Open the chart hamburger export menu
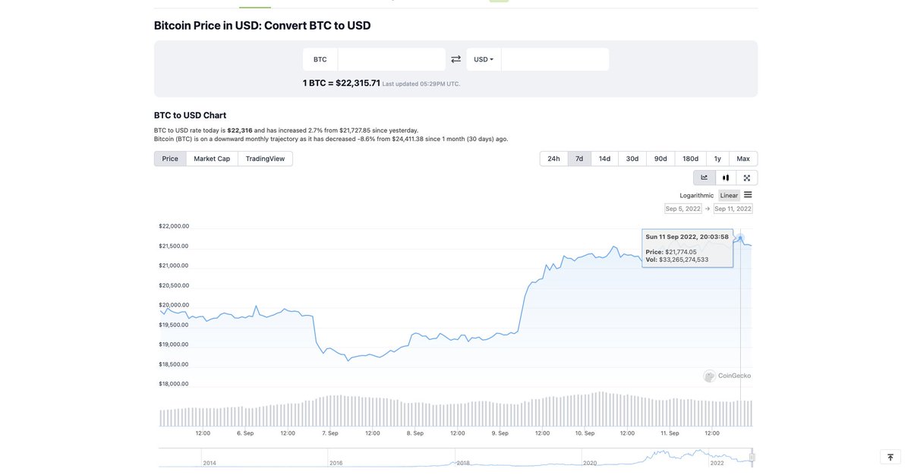This screenshot has height=475, width=911. pos(748,195)
